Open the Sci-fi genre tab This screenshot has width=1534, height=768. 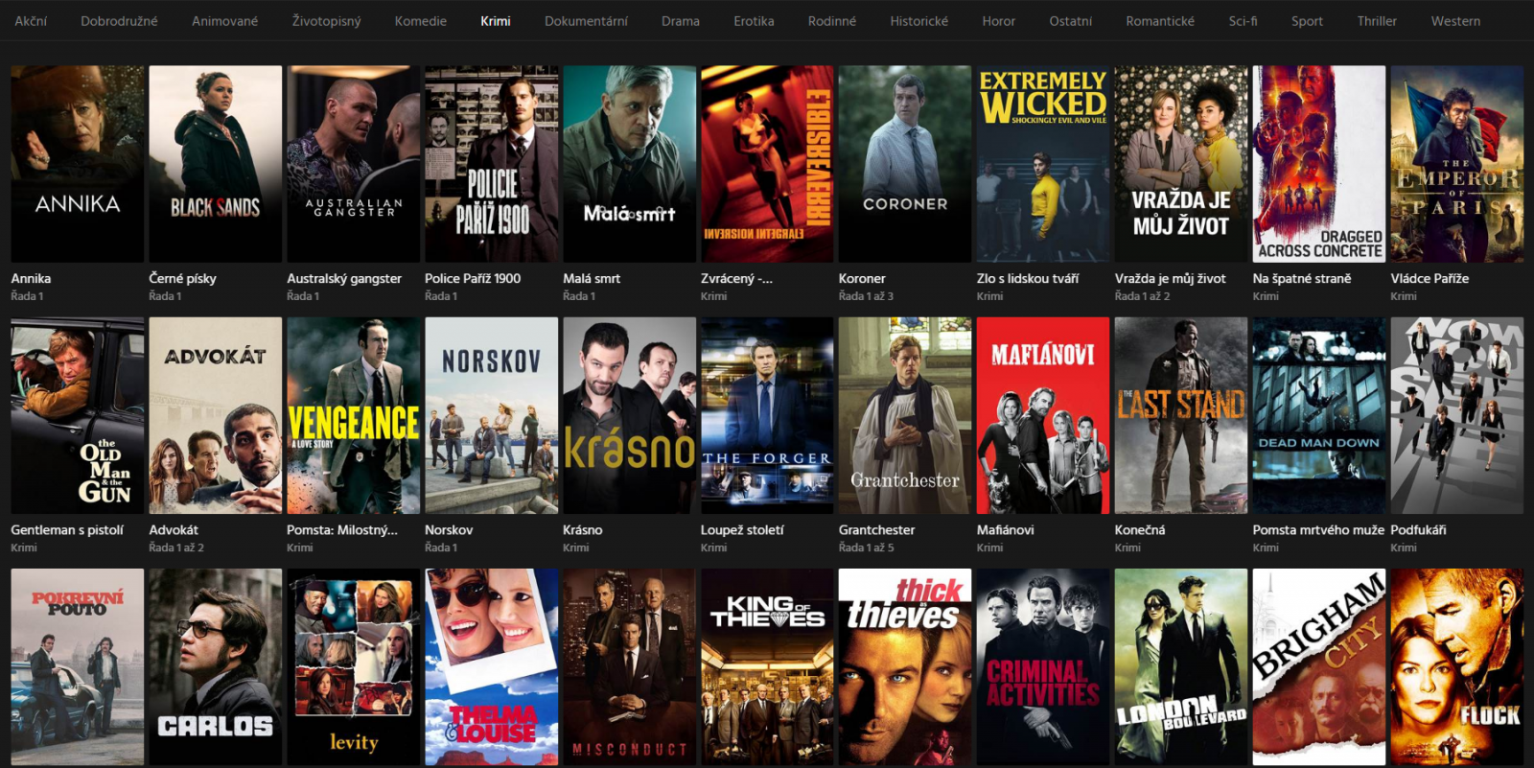click(x=1243, y=21)
